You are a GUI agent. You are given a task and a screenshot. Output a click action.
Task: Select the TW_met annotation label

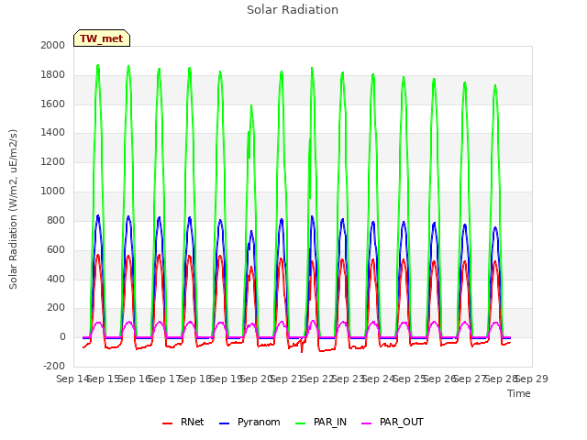click(x=102, y=38)
